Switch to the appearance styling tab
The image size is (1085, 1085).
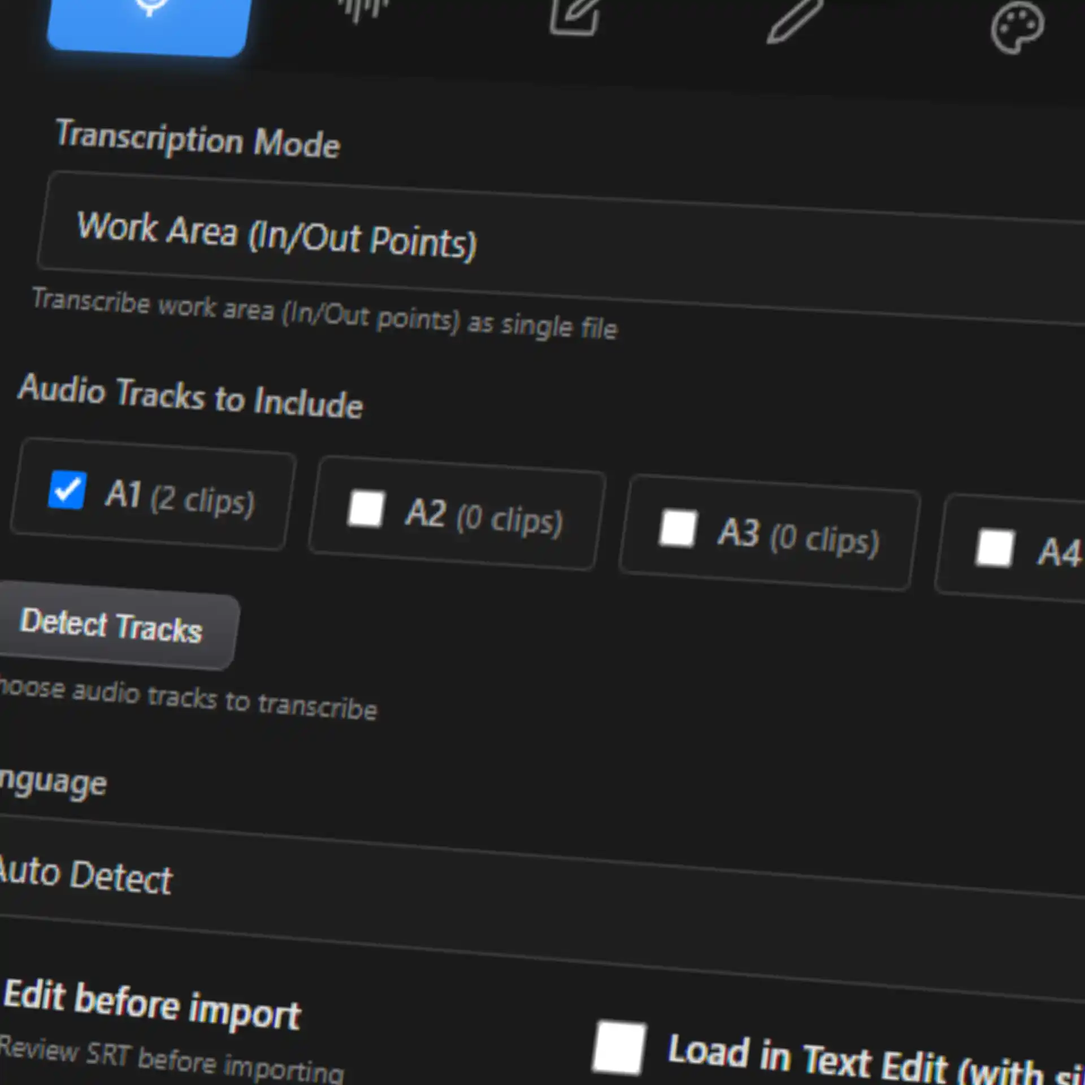1017,28
